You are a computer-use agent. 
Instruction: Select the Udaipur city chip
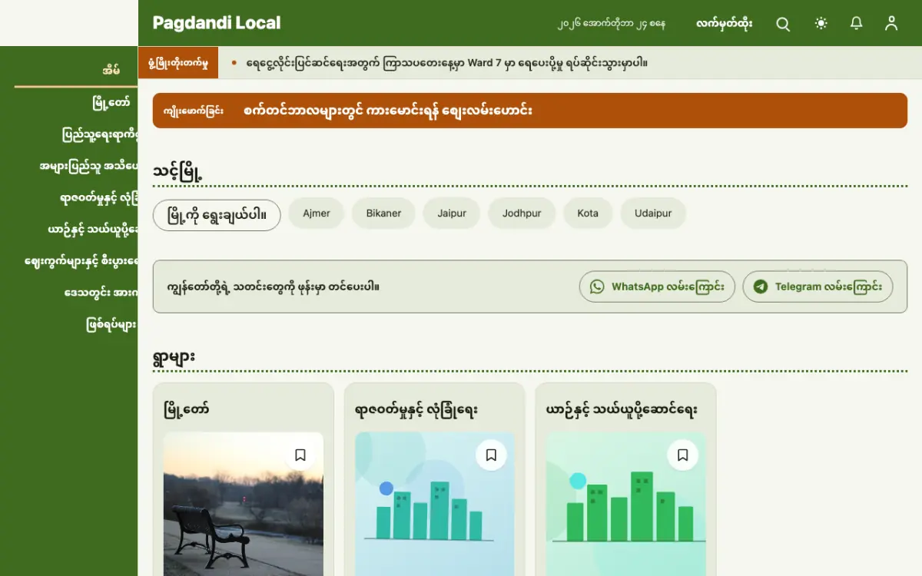tap(653, 214)
